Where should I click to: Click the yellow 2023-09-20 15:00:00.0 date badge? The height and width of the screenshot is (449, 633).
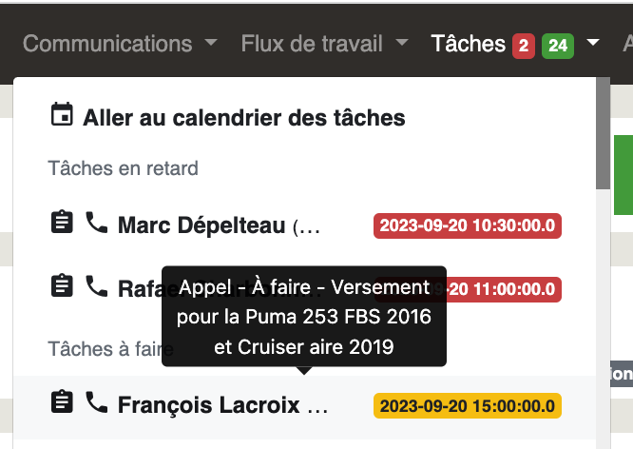(467, 406)
